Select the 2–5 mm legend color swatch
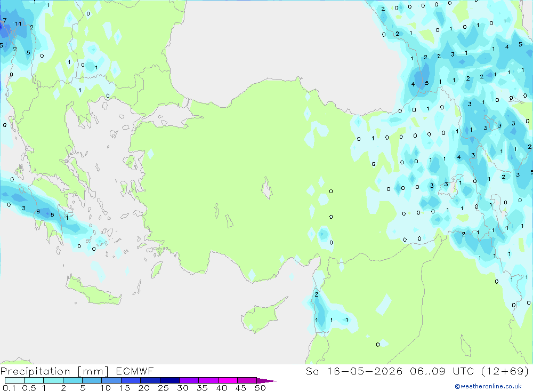Viewport: 533px width, 391px height. [72, 380]
